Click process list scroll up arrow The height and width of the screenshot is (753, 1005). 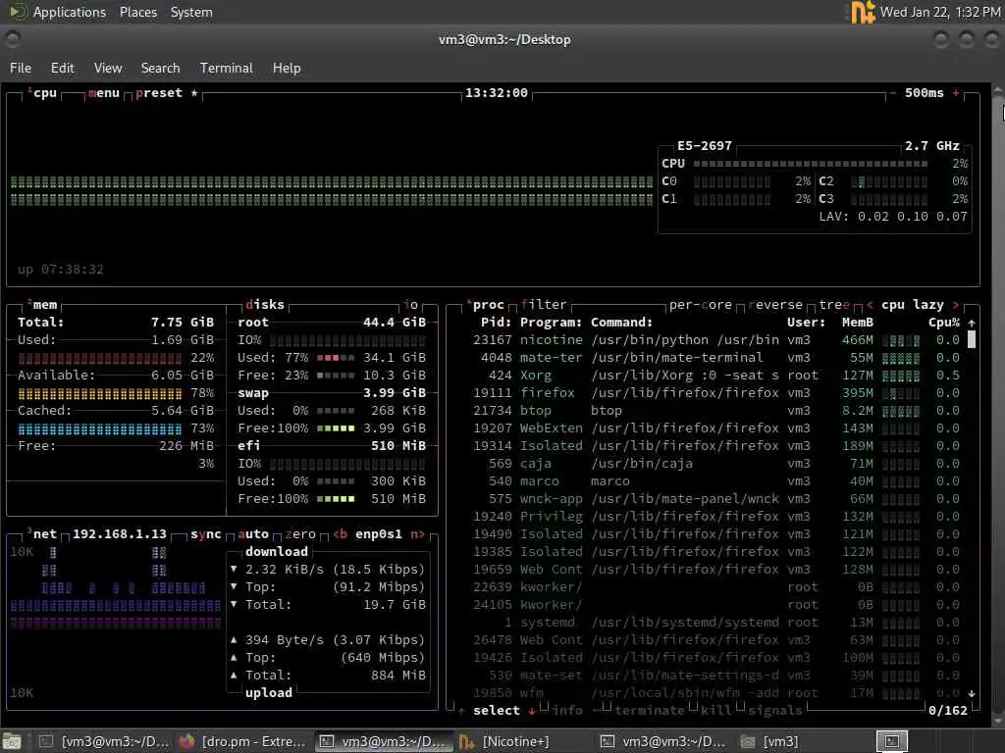(x=972, y=323)
